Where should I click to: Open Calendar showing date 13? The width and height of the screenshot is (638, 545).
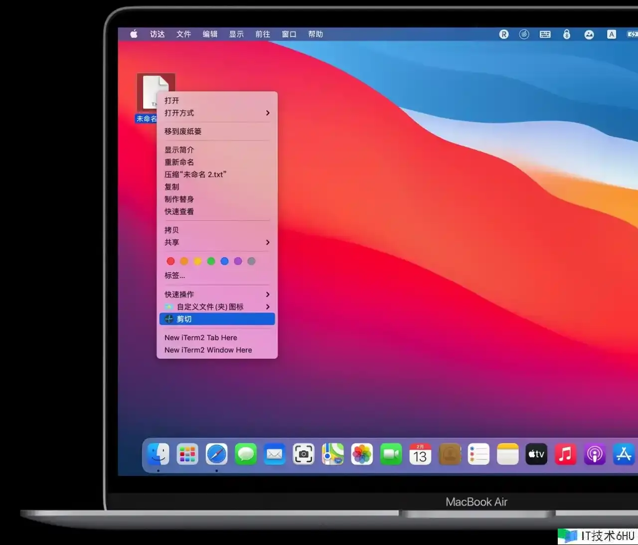[x=420, y=454]
